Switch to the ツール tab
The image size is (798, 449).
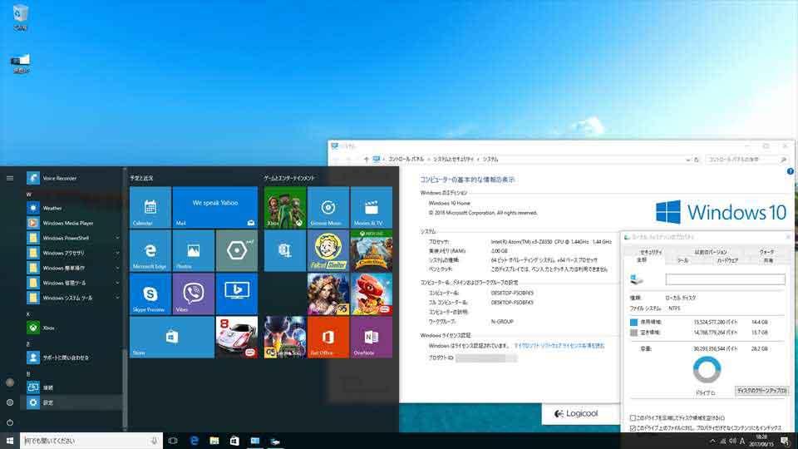(x=682, y=260)
